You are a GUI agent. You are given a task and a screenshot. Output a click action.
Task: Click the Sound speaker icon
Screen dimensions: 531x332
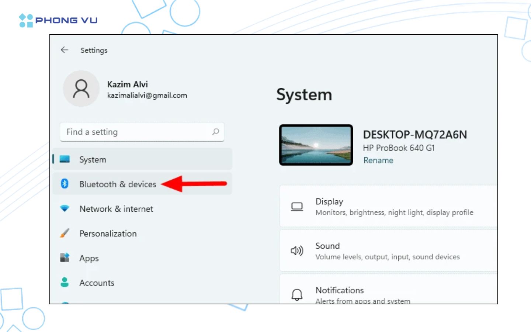coord(297,251)
